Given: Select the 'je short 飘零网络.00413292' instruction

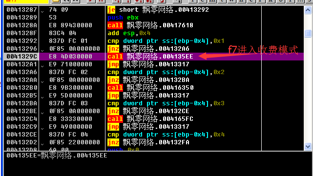Looking at the screenshot, I should click(x=158, y=10).
